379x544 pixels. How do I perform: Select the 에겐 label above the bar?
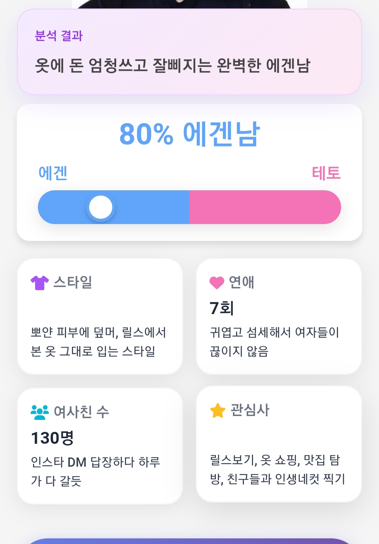point(53,173)
